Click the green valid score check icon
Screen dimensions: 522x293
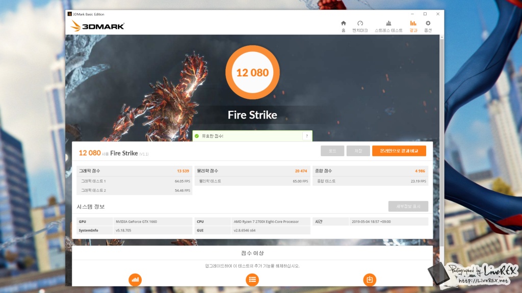[x=197, y=136]
